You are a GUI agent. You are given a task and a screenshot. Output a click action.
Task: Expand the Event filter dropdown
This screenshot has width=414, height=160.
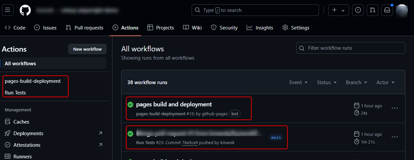tap(299, 82)
